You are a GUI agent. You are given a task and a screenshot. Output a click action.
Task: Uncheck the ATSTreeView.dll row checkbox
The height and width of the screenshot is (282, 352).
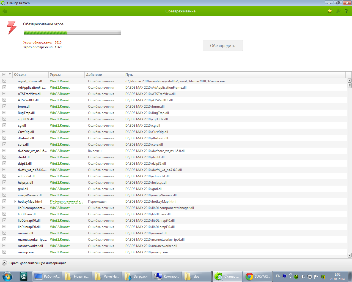point(4,94)
